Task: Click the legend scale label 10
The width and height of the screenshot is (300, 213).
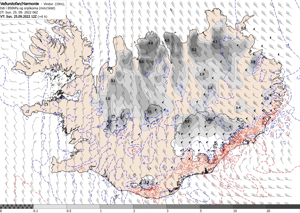Action: pyautogui.click(x=235, y=211)
